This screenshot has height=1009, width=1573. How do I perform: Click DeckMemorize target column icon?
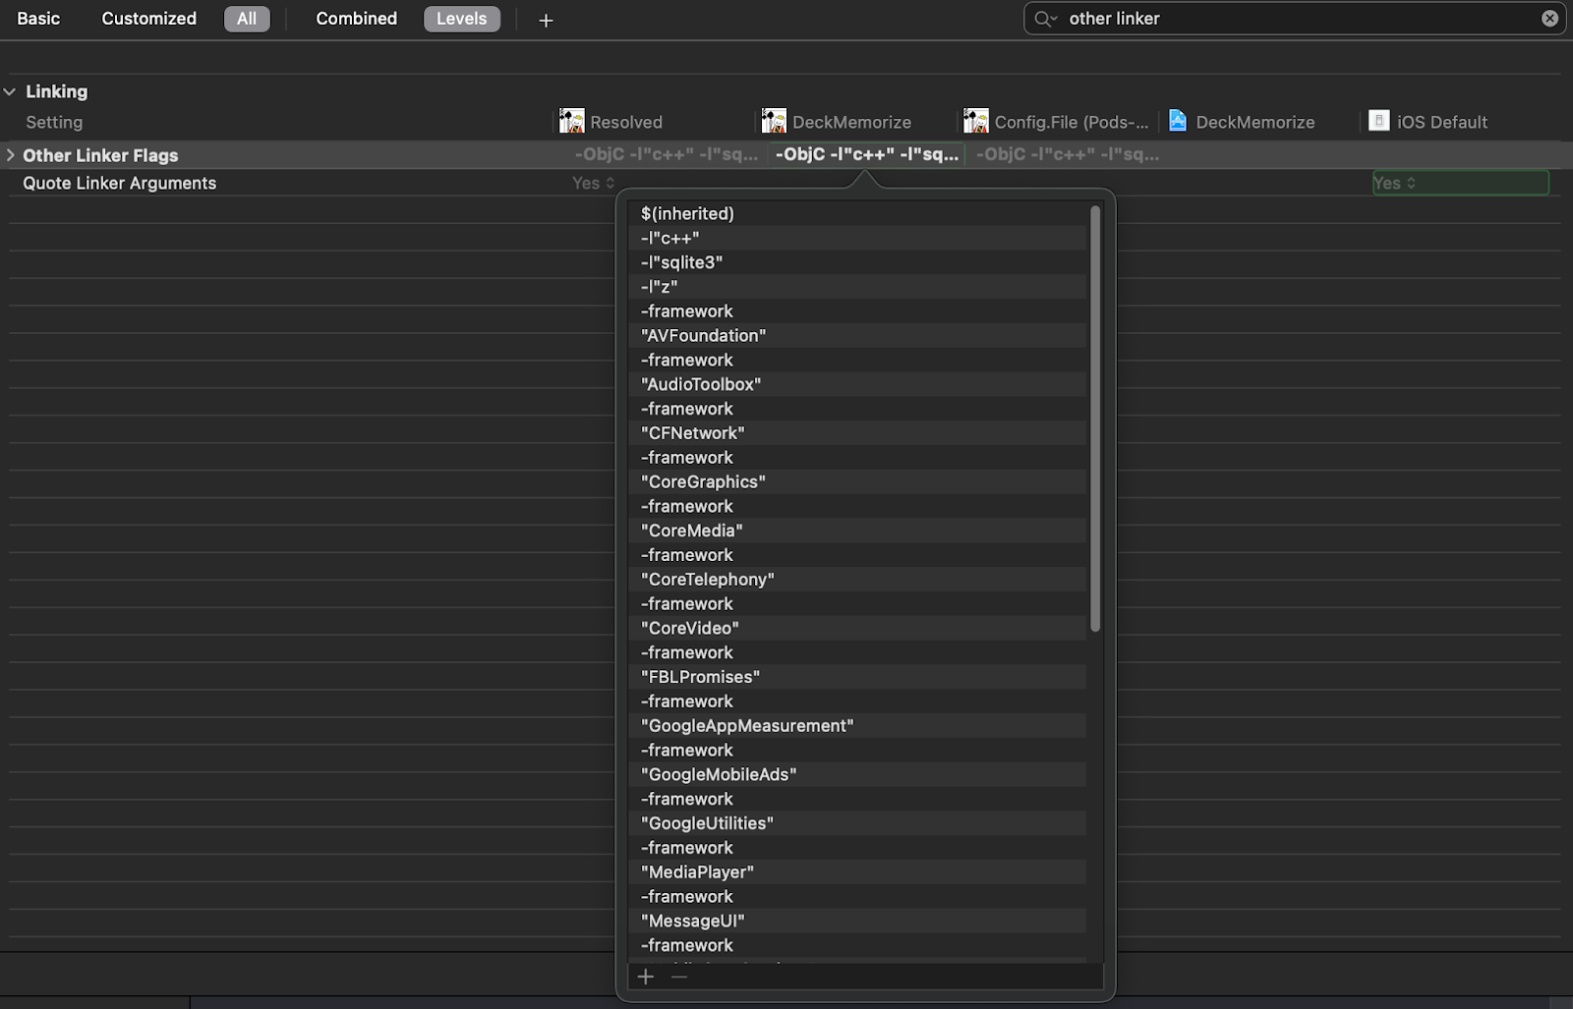[x=774, y=121]
